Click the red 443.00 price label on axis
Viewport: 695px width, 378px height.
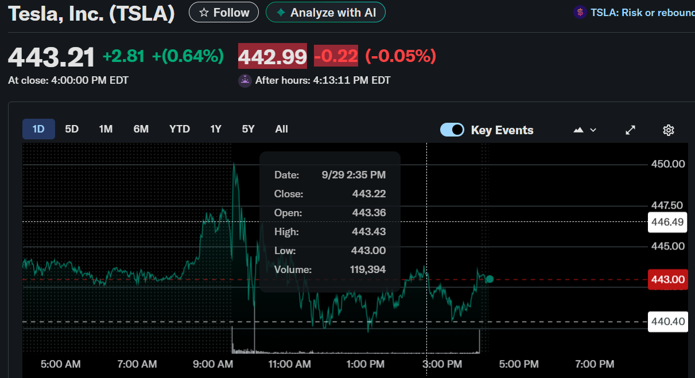tap(668, 280)
